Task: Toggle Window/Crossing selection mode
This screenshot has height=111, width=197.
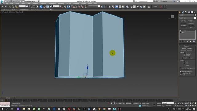Action: click(x=37, y=6)
